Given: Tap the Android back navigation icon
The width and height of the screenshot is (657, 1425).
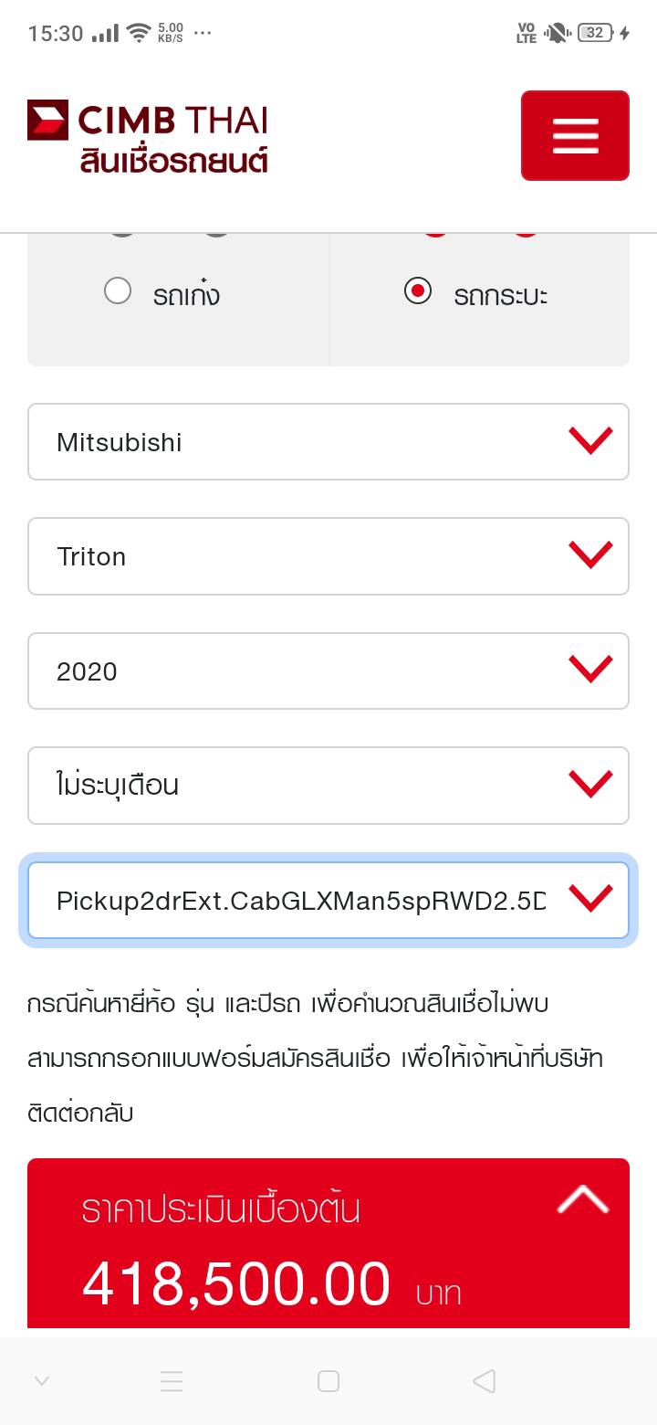Looking at the screenshot, I should click(x=484, y=1381).
